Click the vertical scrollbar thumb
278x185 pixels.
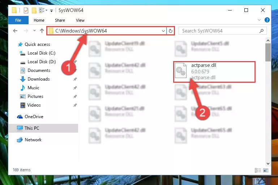268,52
